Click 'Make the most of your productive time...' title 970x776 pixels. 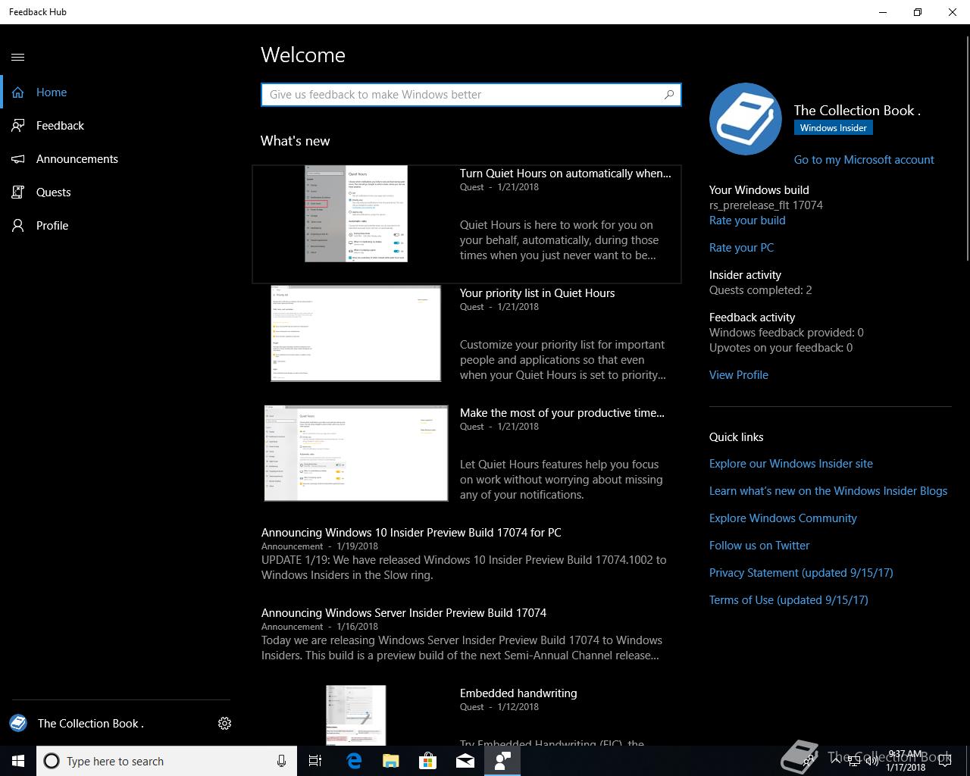click(562, 413)
